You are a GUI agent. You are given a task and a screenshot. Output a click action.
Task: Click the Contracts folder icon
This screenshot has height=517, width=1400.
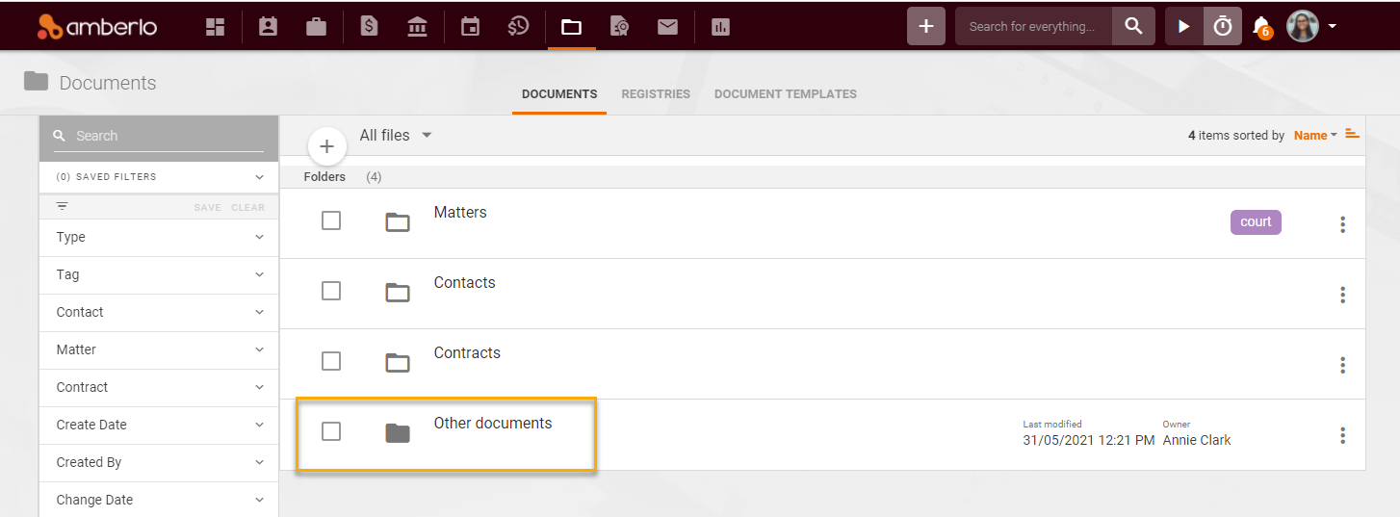click(x=398, y=363)
